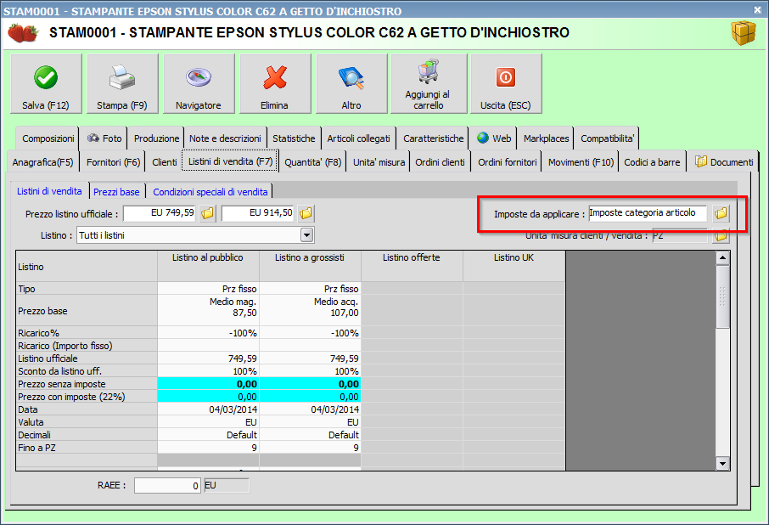
Task: Click the strawberry logo icon in the header
Action: point(23,33)
